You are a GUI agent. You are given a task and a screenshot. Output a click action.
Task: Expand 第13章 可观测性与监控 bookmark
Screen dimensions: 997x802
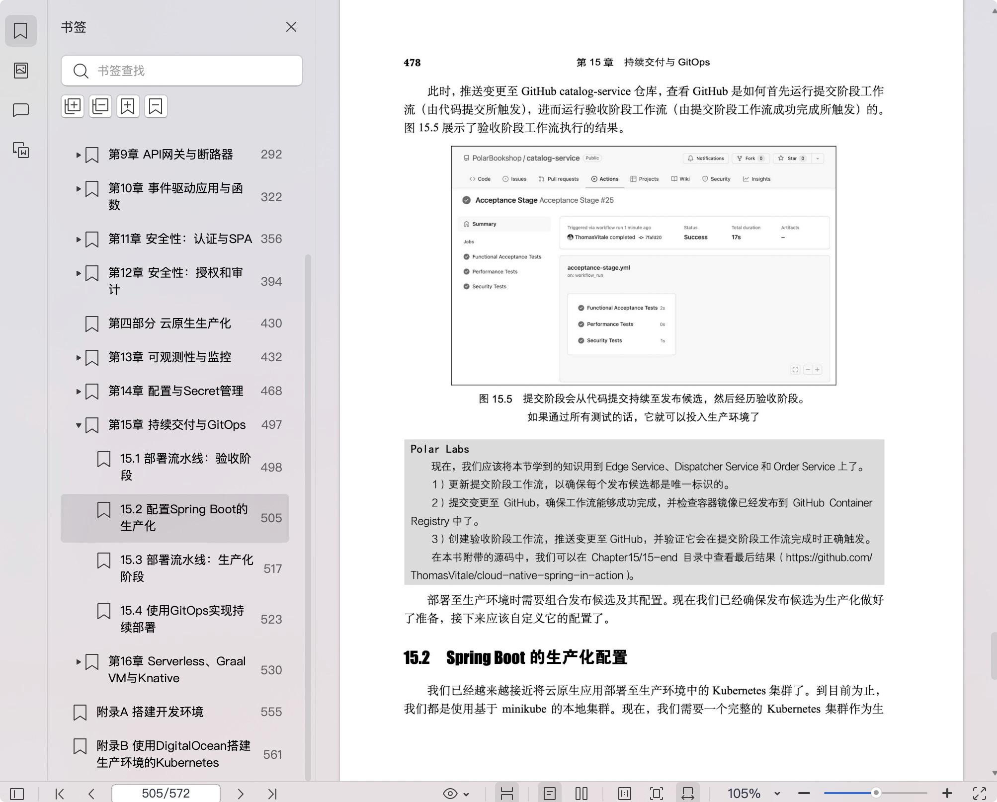[78, 358]
